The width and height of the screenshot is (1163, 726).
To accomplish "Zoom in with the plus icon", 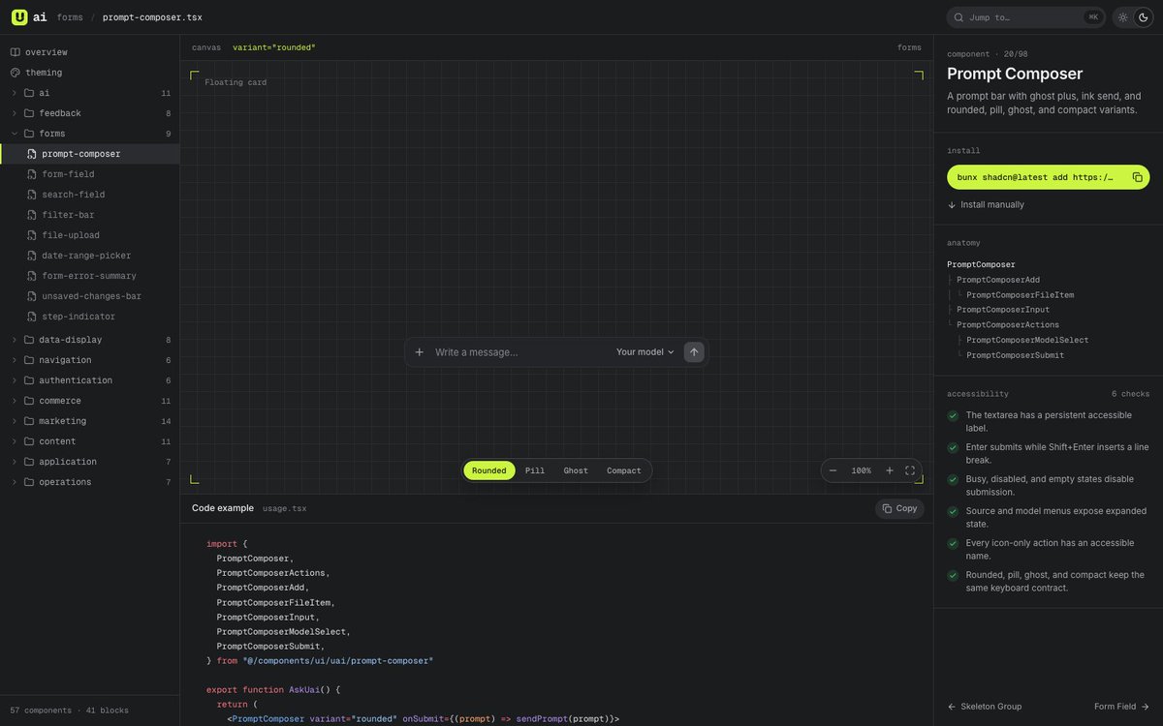I will [x=890, y=470].
